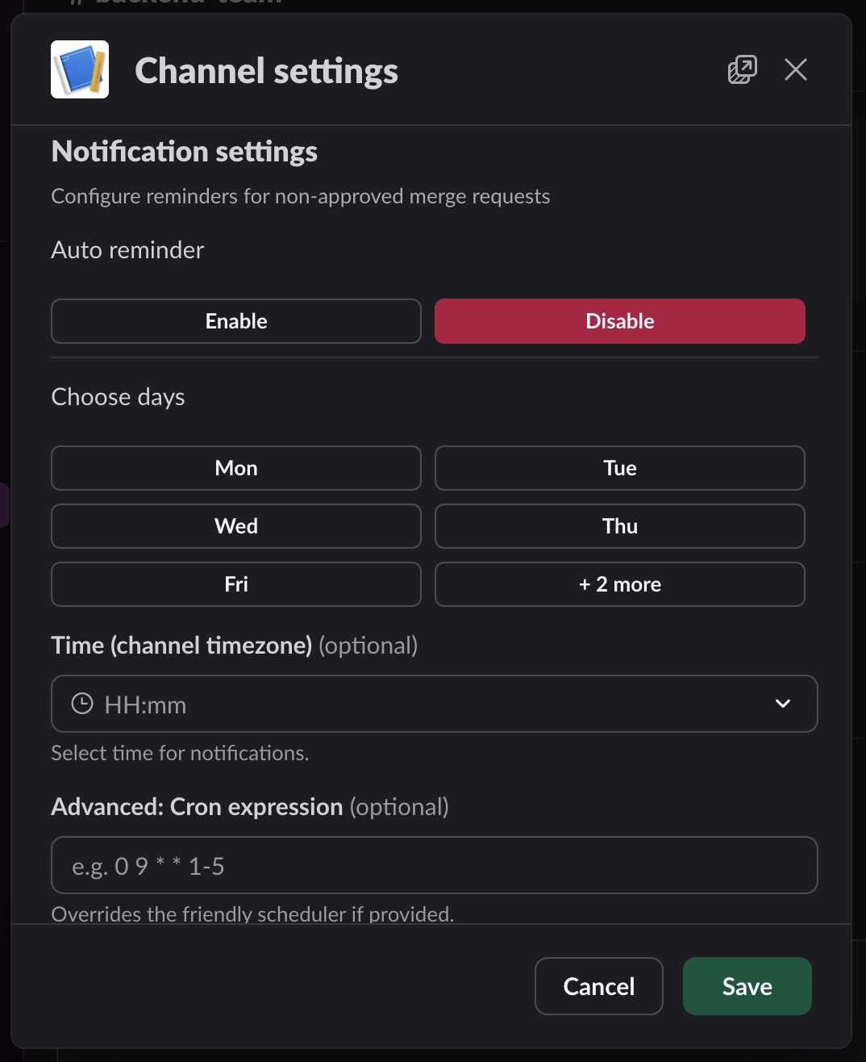Click the HH:mm placeholder text
This screenshot has height=1062, width=866.
click(145, 704)
